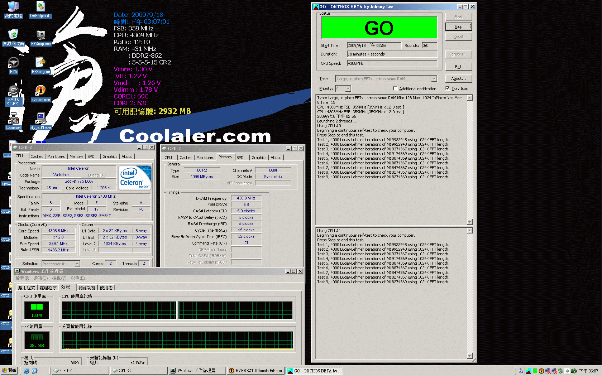Screen dimensions: 602x376
Task: Open the Test type dropdown in ORTHOS
Action: (x=434, y=79)
